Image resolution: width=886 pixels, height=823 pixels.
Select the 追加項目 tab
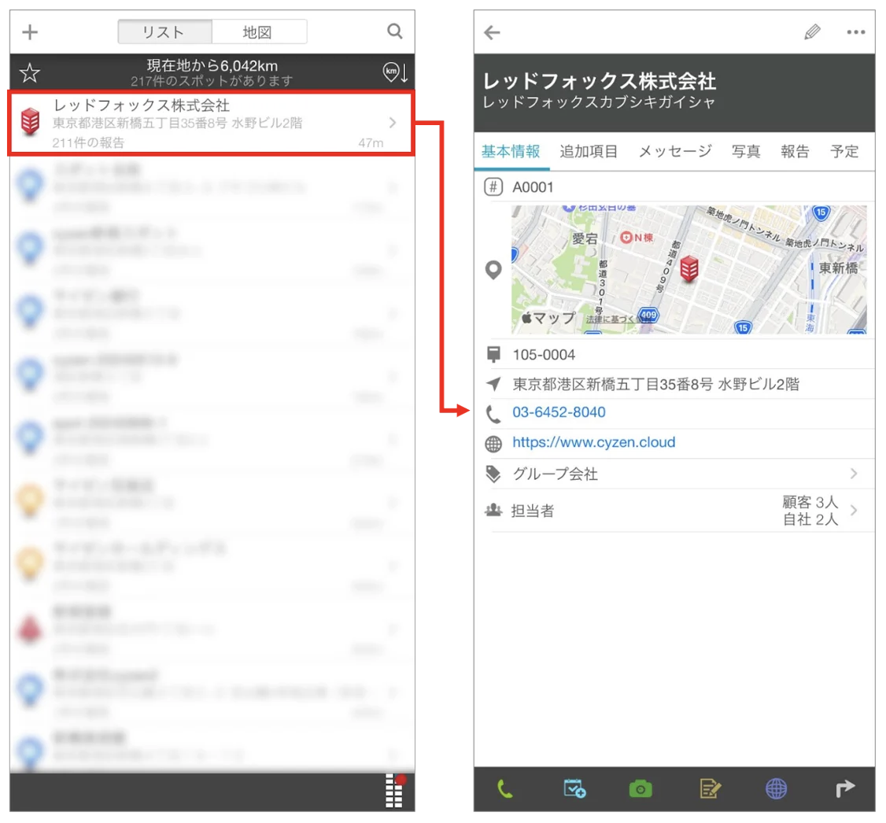589,151
